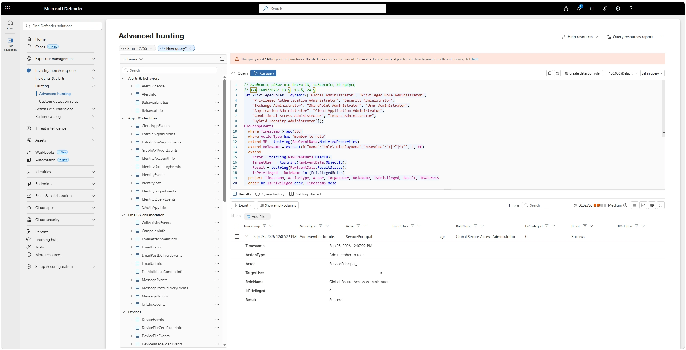This screenshot has width=686, height=350.
Task: Click the Run query button
Action: click(x=263, y=73)
